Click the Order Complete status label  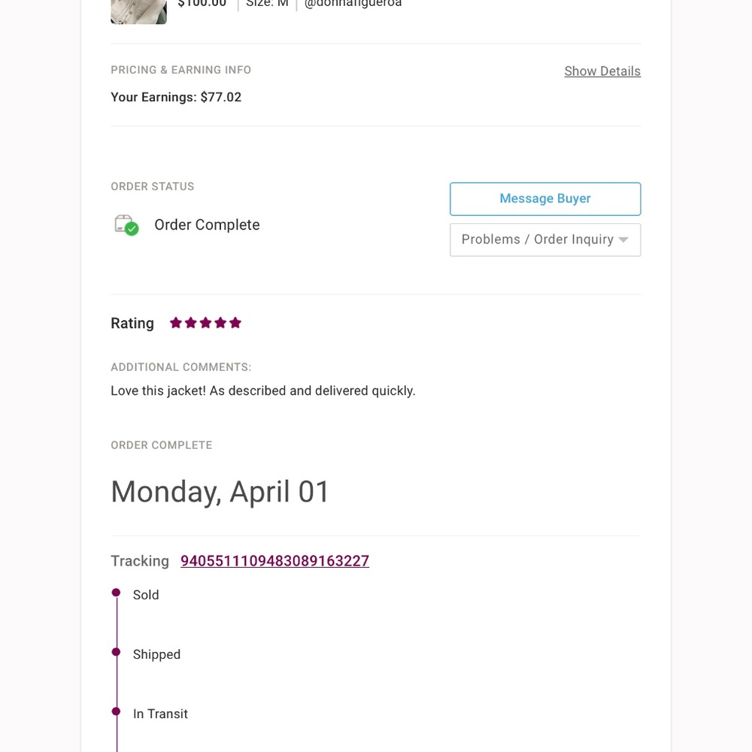208,225
